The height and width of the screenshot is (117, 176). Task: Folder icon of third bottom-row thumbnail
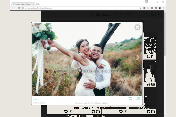125,112
